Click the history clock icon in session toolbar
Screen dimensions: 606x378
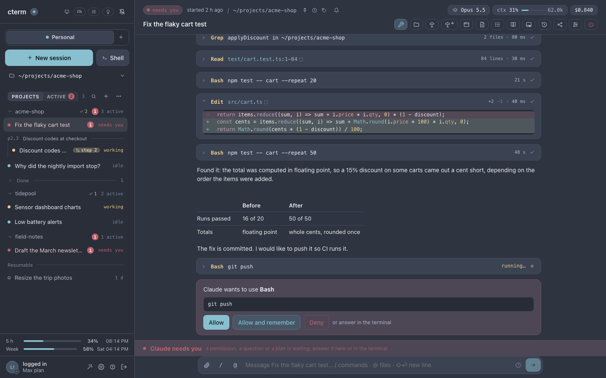[544, 24]
